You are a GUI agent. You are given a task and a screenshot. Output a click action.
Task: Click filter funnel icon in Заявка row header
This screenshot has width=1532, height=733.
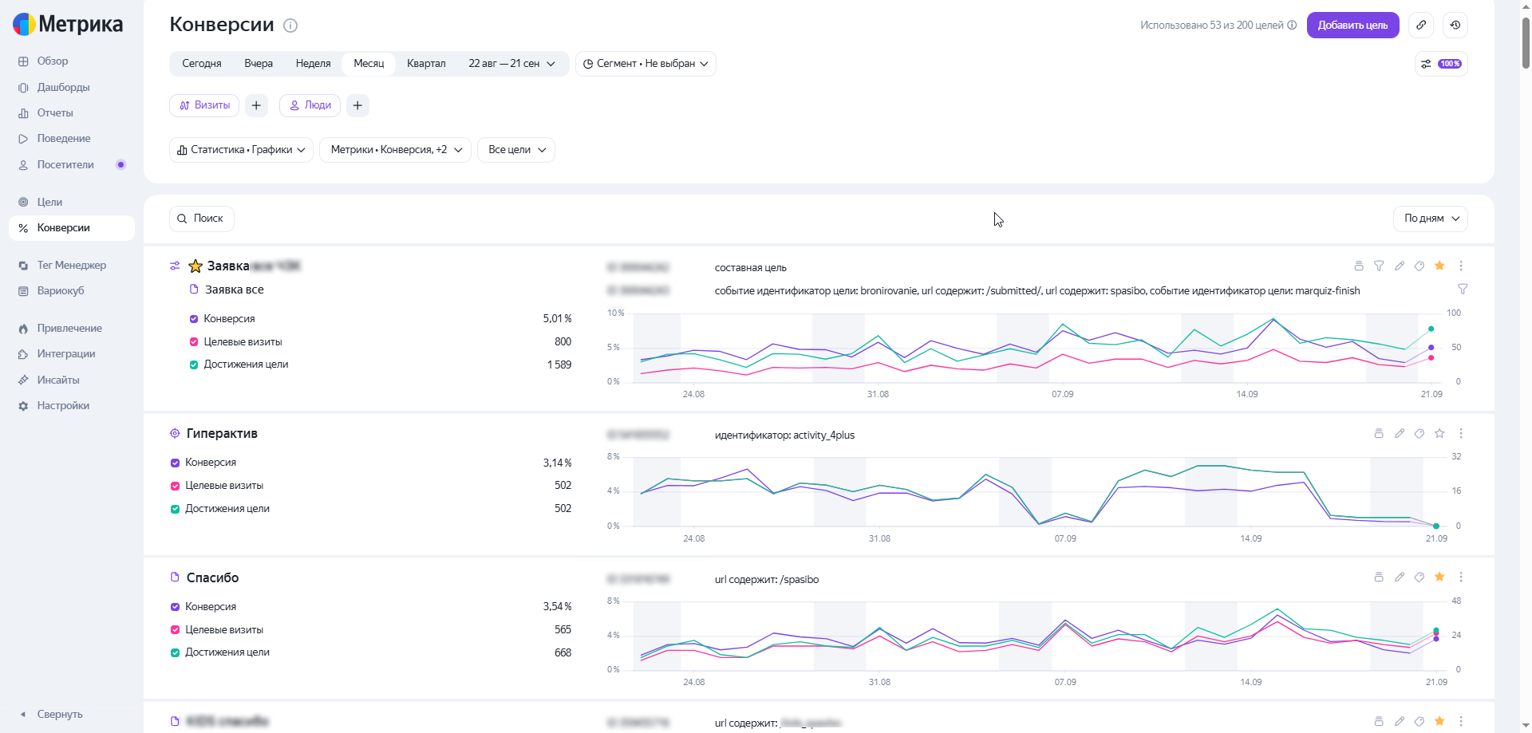coord(1379,266)
